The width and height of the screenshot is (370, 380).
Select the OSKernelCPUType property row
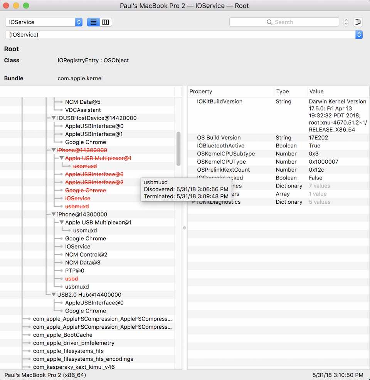pyautogui.click(x=279, y=162)
